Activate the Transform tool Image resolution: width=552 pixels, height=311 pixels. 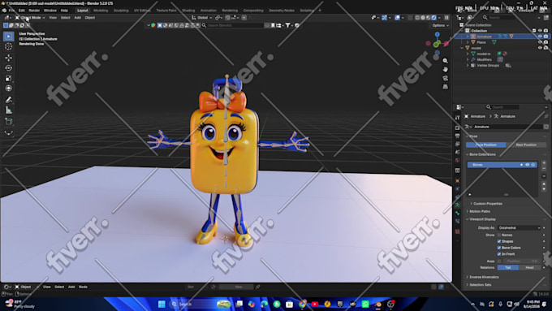click(9, 89)
